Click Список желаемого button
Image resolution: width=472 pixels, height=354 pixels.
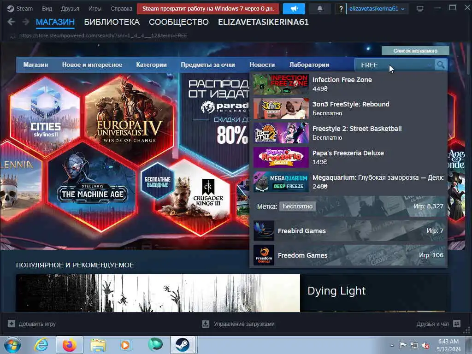(415, 51)
